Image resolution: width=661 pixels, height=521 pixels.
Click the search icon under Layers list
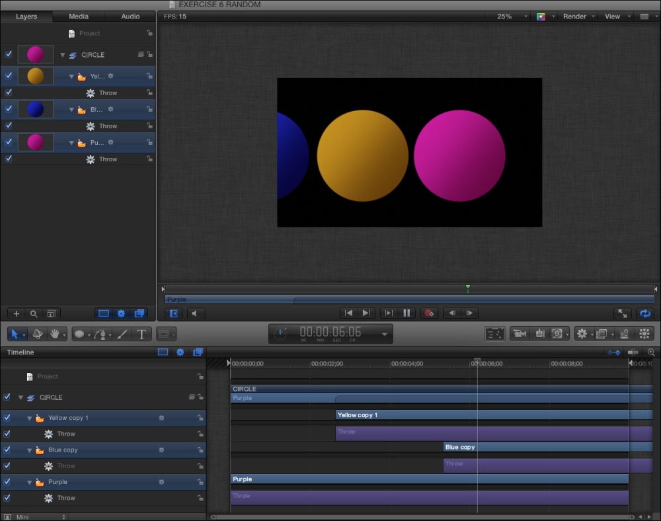pos(34,313)
